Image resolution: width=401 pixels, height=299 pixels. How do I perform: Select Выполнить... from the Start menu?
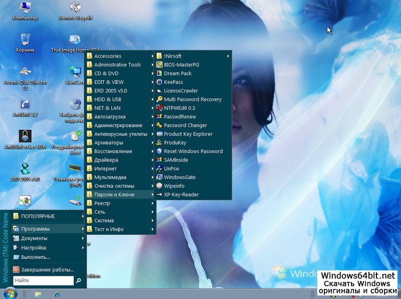pos(35,257)
